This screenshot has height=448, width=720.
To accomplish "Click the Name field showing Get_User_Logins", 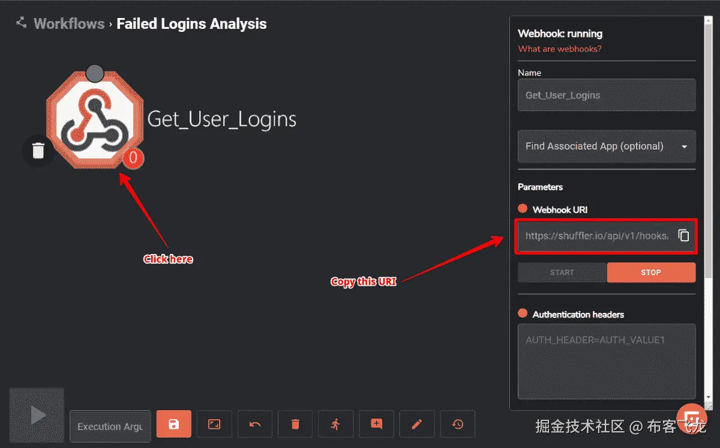I will (x=607, y=95).
